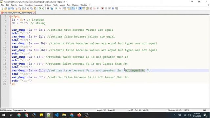Zoom in using the toolbar Zoom In icon
Screen dimensions: 210x118
click(x=56, y=9)
